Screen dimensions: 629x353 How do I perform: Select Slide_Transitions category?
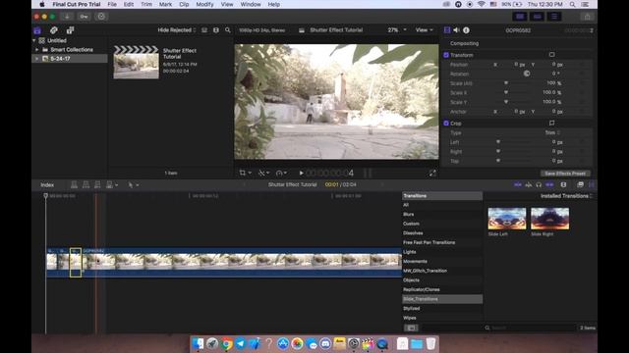tap(442, 299)
